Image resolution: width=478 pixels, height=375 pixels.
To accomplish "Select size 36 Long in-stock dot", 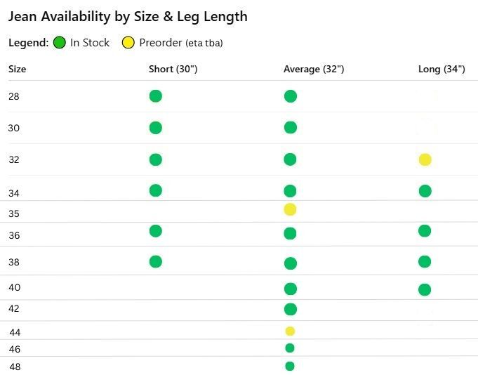I will 425,231.
